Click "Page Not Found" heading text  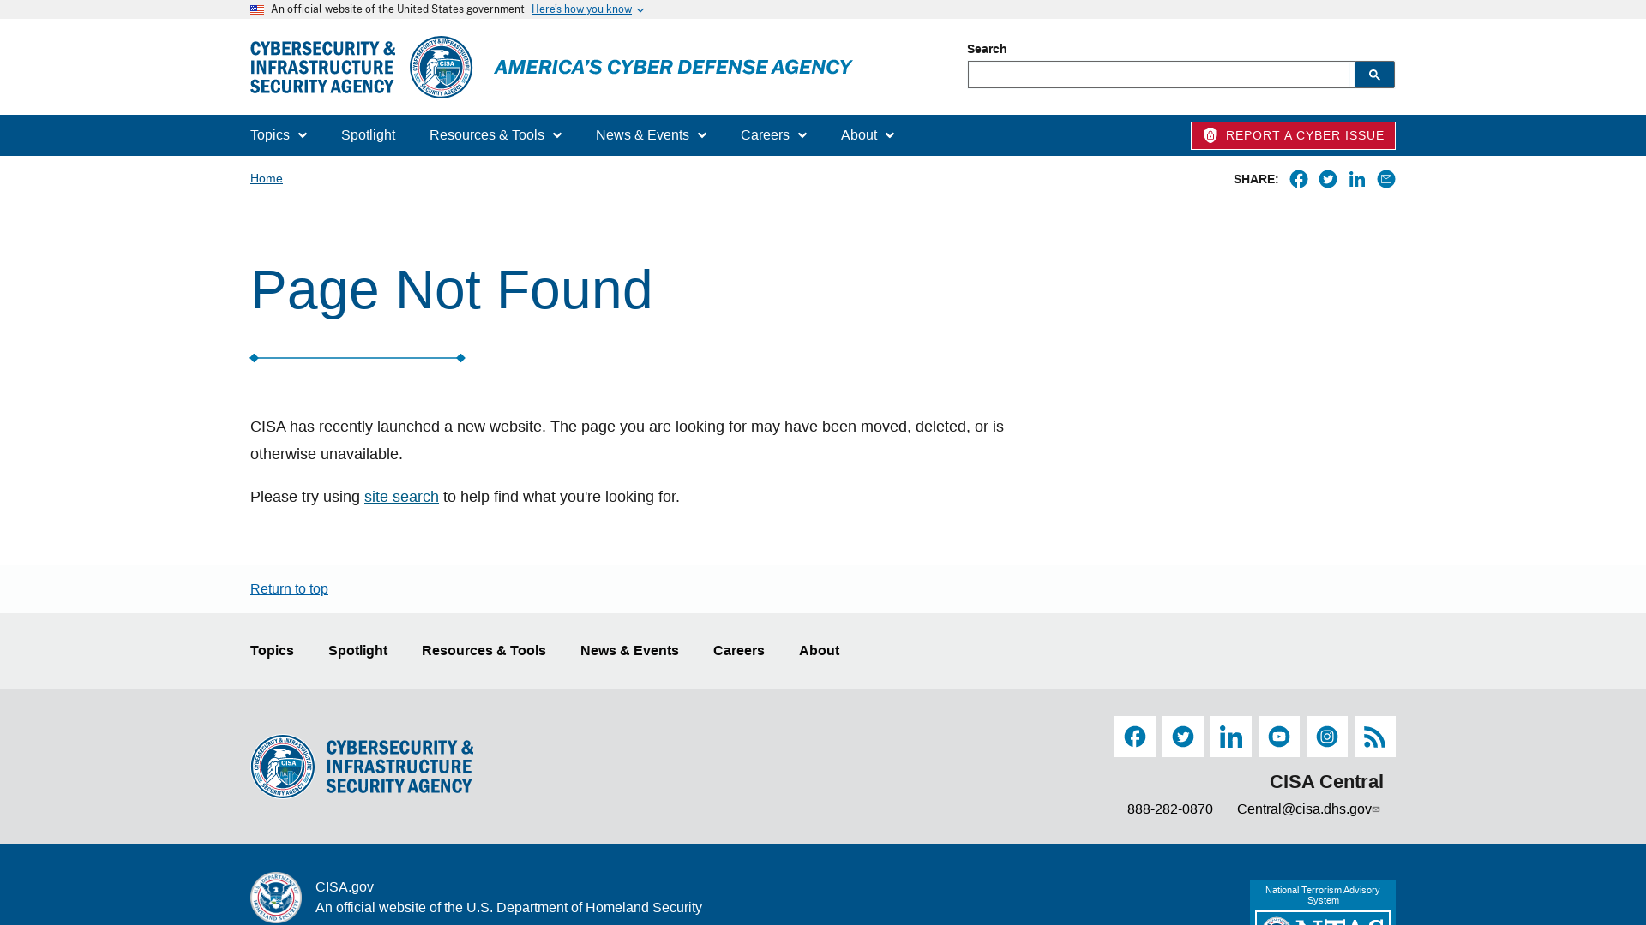(451, 289)
